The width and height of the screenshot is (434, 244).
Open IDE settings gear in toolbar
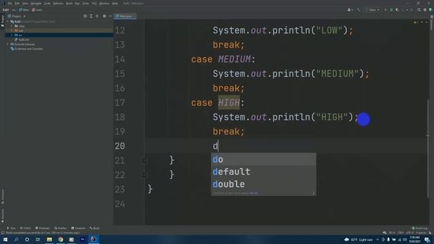[425, 9]
